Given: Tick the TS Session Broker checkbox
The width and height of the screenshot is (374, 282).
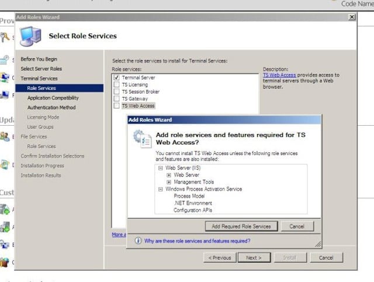Looking at the screenshot, I should tap(116, 91).
